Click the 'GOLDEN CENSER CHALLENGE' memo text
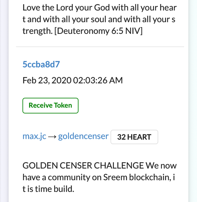The width and height of the screenshot is (197, 202). tap(83, 165)
